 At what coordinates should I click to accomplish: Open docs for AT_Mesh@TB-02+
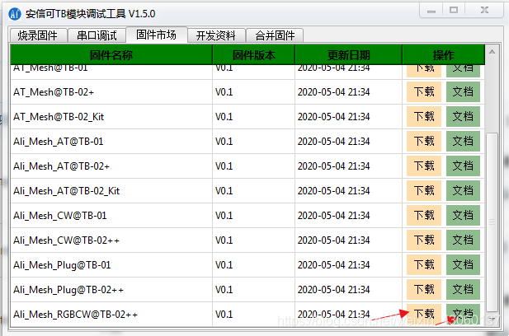[463, 91]
